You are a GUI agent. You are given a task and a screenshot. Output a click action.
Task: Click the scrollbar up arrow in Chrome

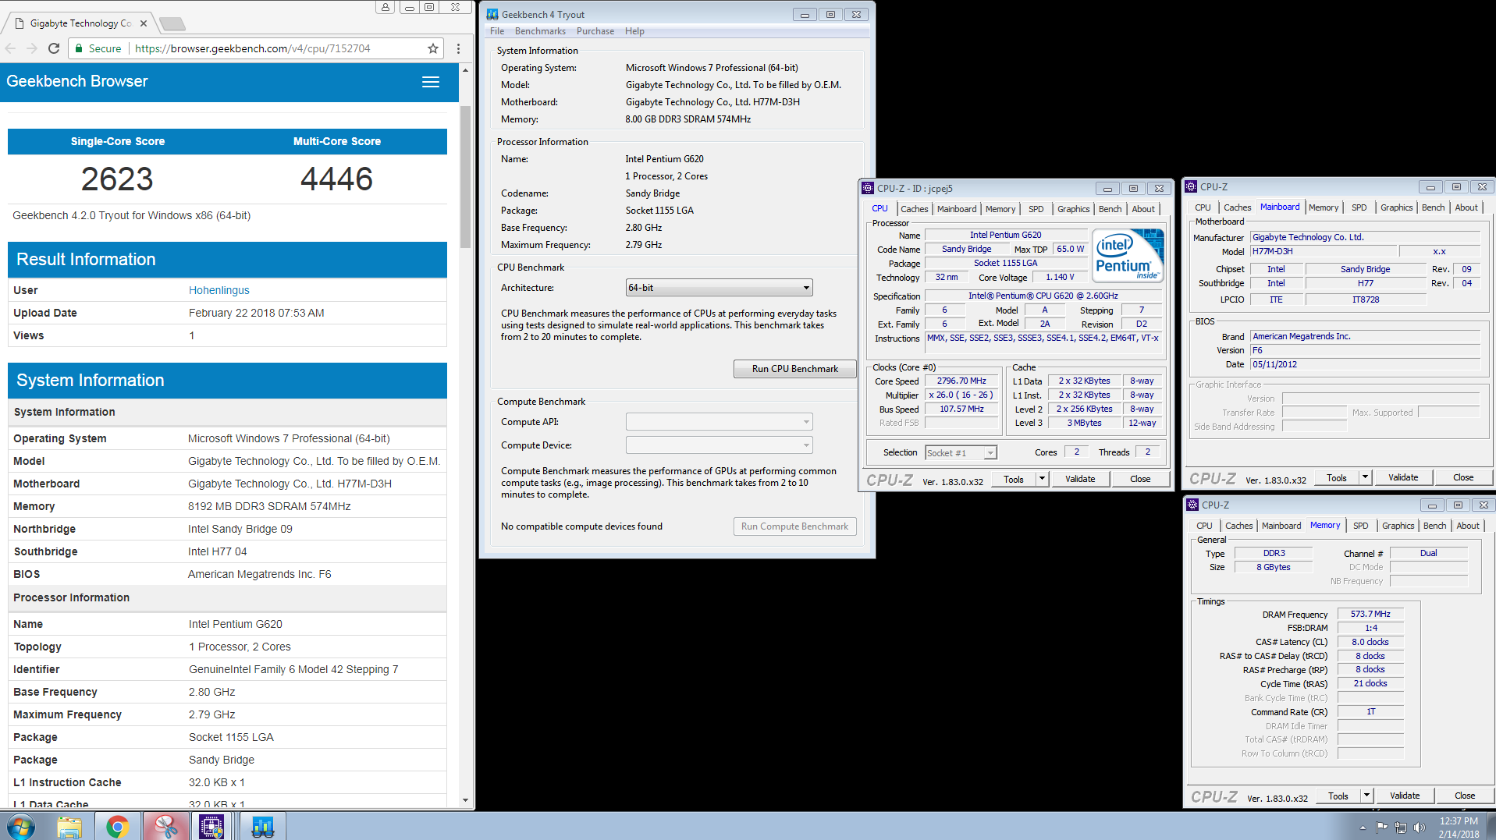(x=465, y=70)
